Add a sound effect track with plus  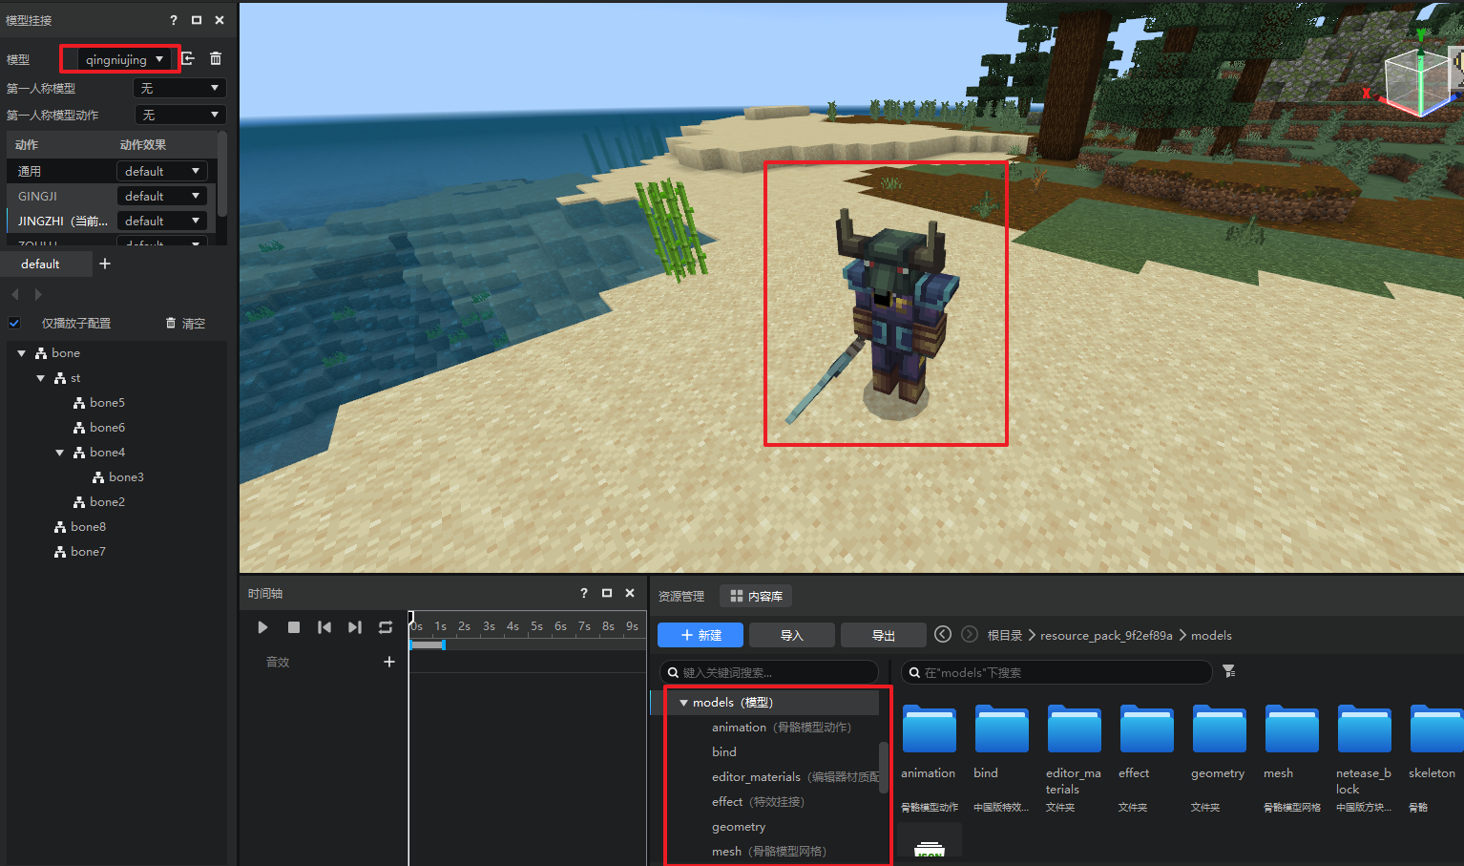(x=389, y=662)
